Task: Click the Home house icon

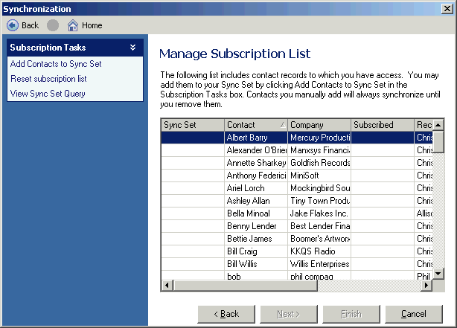Action: coord(73,25)
